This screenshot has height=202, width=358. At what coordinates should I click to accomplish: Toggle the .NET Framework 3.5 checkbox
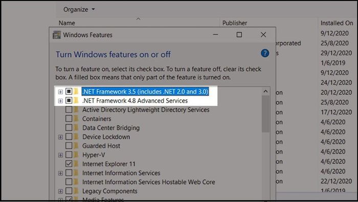(x=69, y=91)
